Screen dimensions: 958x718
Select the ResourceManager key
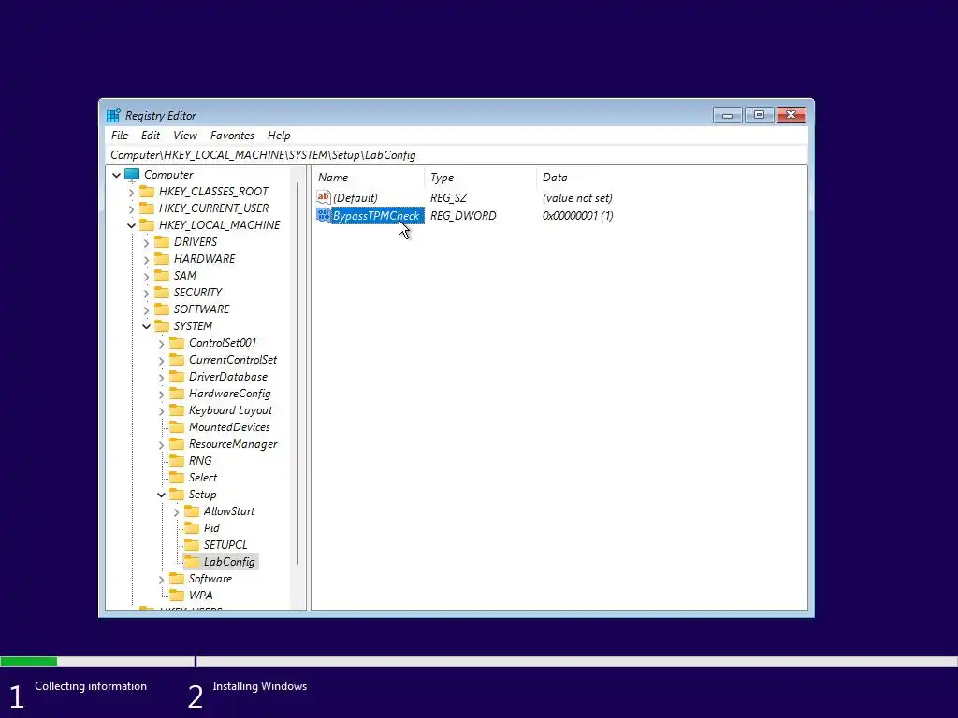pyautogui.click(x=233, y=444)
